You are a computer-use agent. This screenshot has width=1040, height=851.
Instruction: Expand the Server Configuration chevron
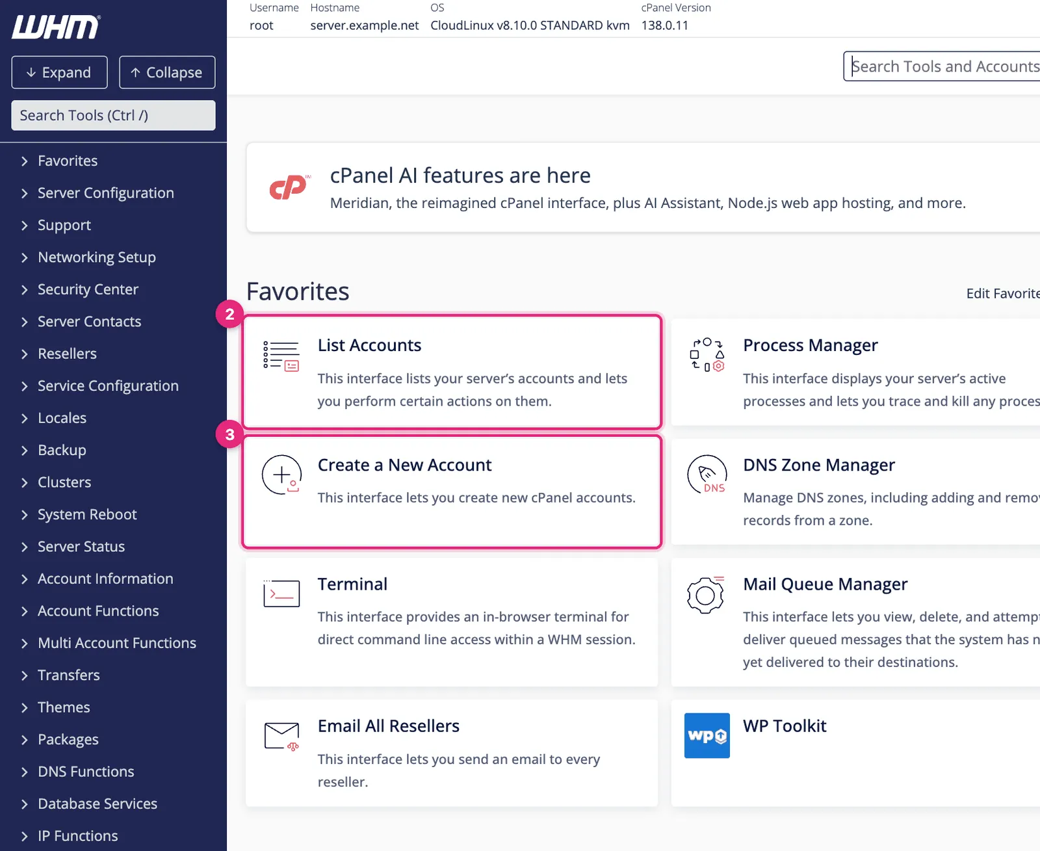(x=25, y=193)
